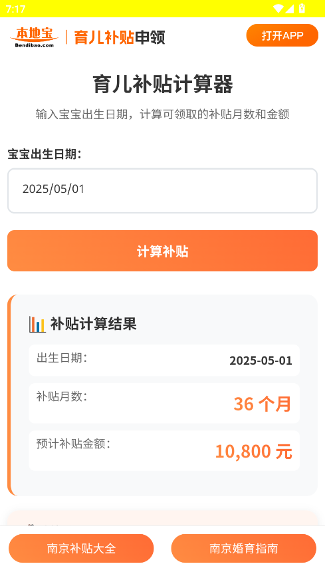This screenshot has width=325, height=578.
Task: Tap the bar chart icon in results
Action: [x=37, y=324]
